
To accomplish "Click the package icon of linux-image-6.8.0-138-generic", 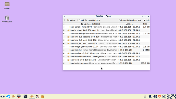I will tap(68, 43).
